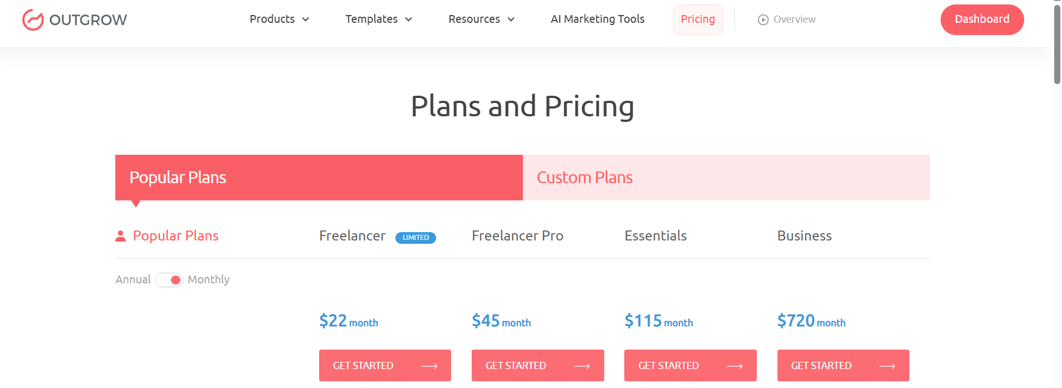Open the Dashboard button

pyautogui.click(x=982, y=19)
